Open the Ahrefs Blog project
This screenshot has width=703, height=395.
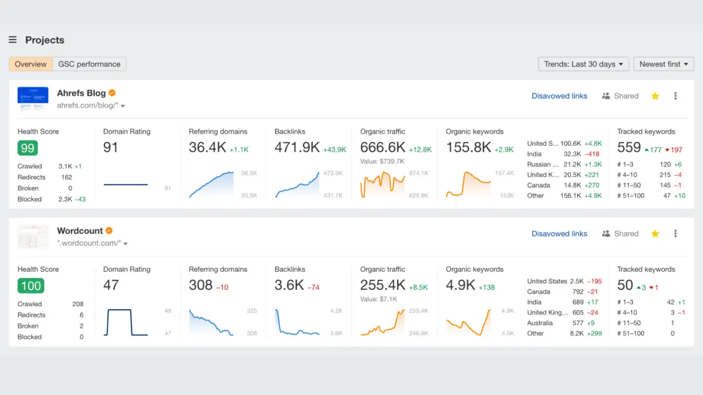81,93
